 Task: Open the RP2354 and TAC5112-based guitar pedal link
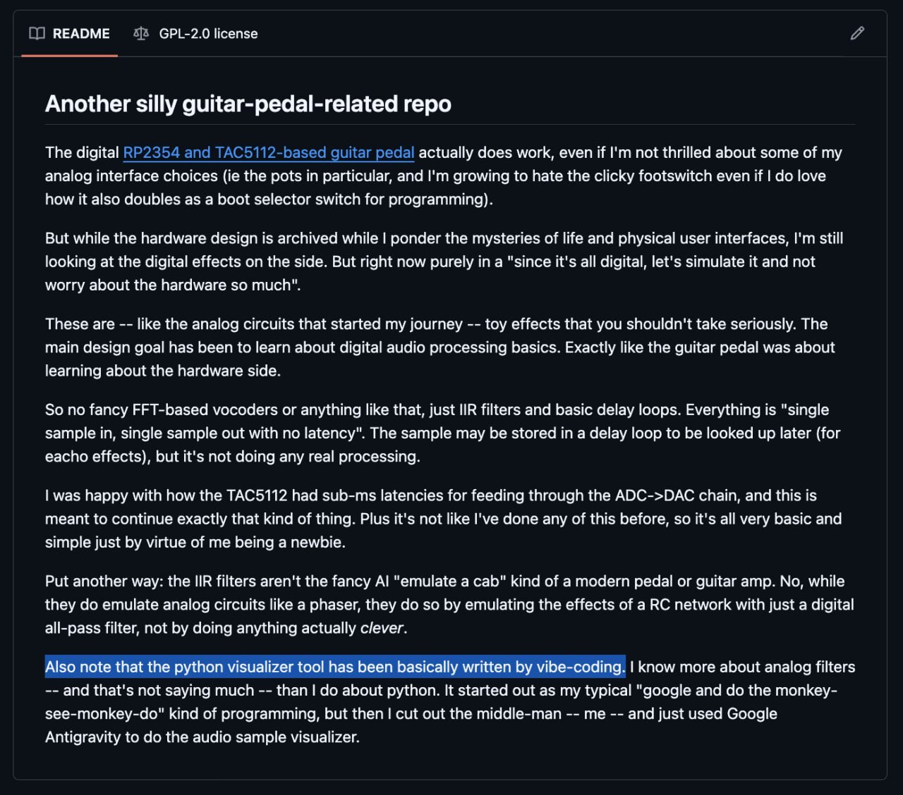268,153
